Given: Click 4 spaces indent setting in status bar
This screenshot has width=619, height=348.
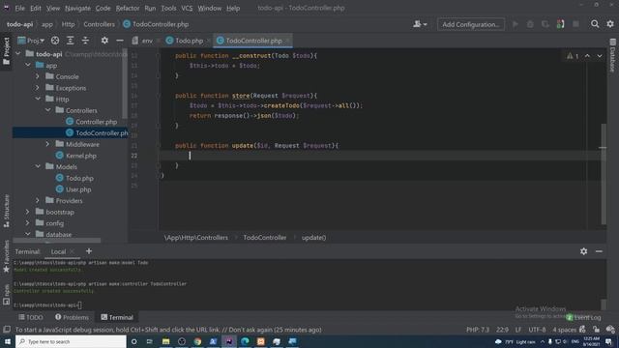Looking at the screenshot, I should coord(564,330).
